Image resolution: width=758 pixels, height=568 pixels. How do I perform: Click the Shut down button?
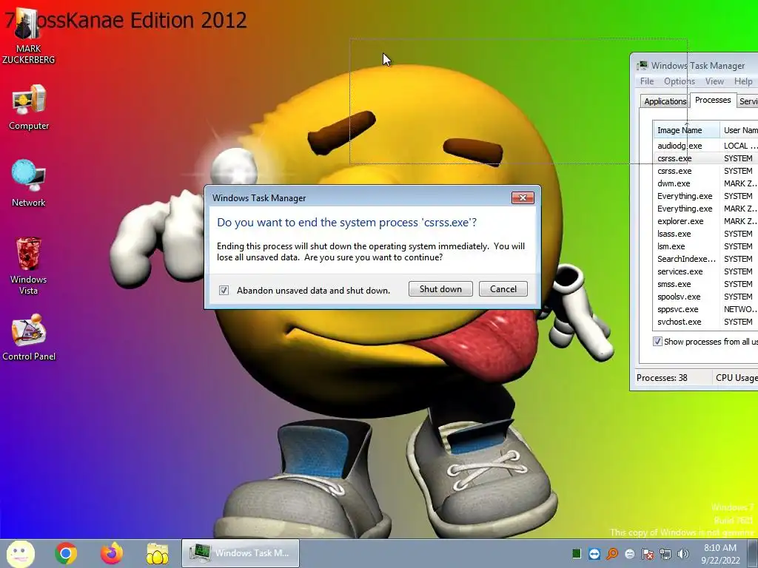440,289
